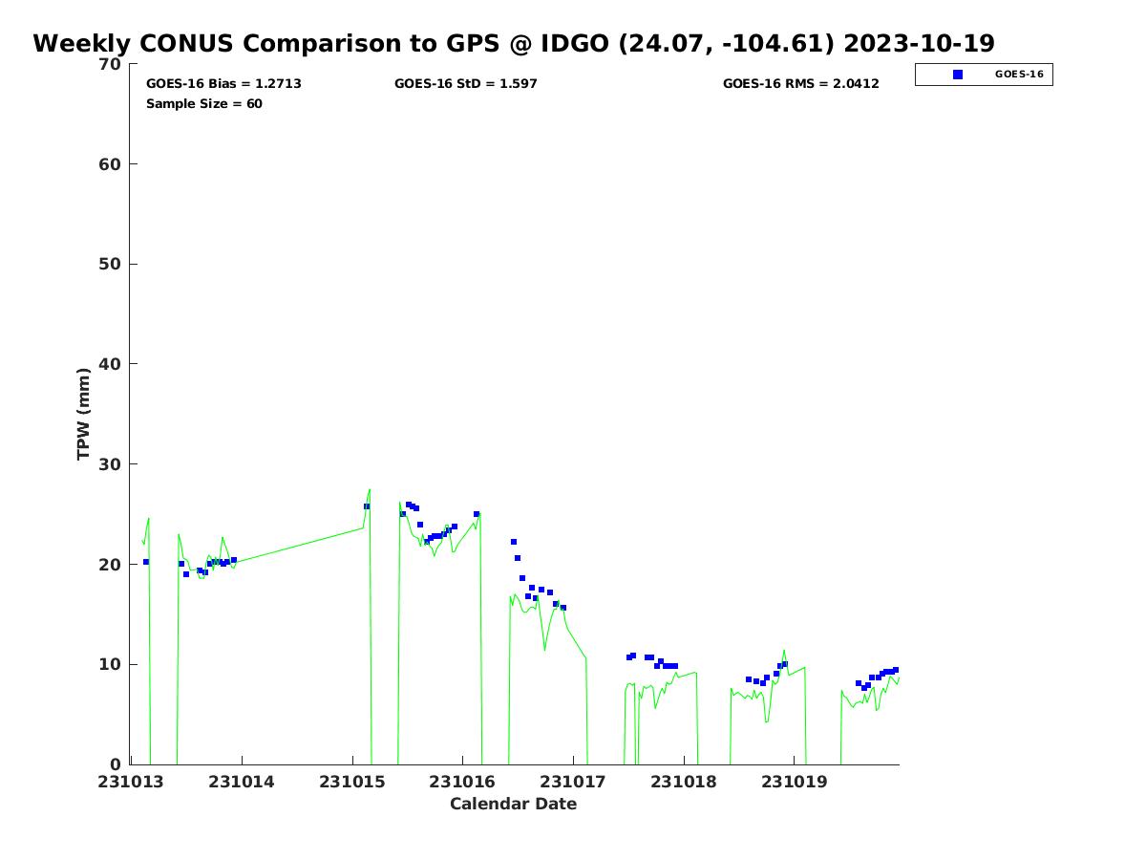Click the 231017 x-axis tick label

(x=574, y=782)
